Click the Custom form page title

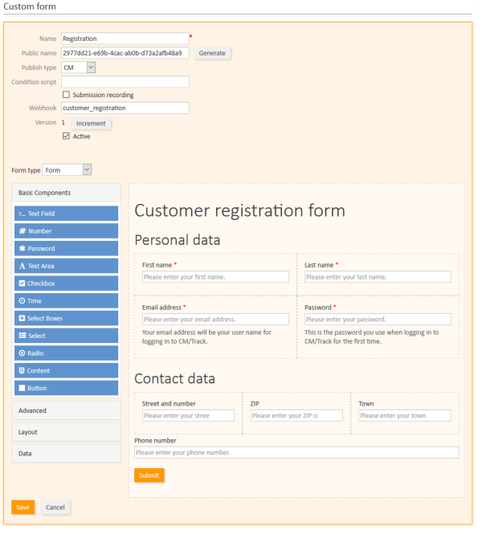click(x=30, y=6)
